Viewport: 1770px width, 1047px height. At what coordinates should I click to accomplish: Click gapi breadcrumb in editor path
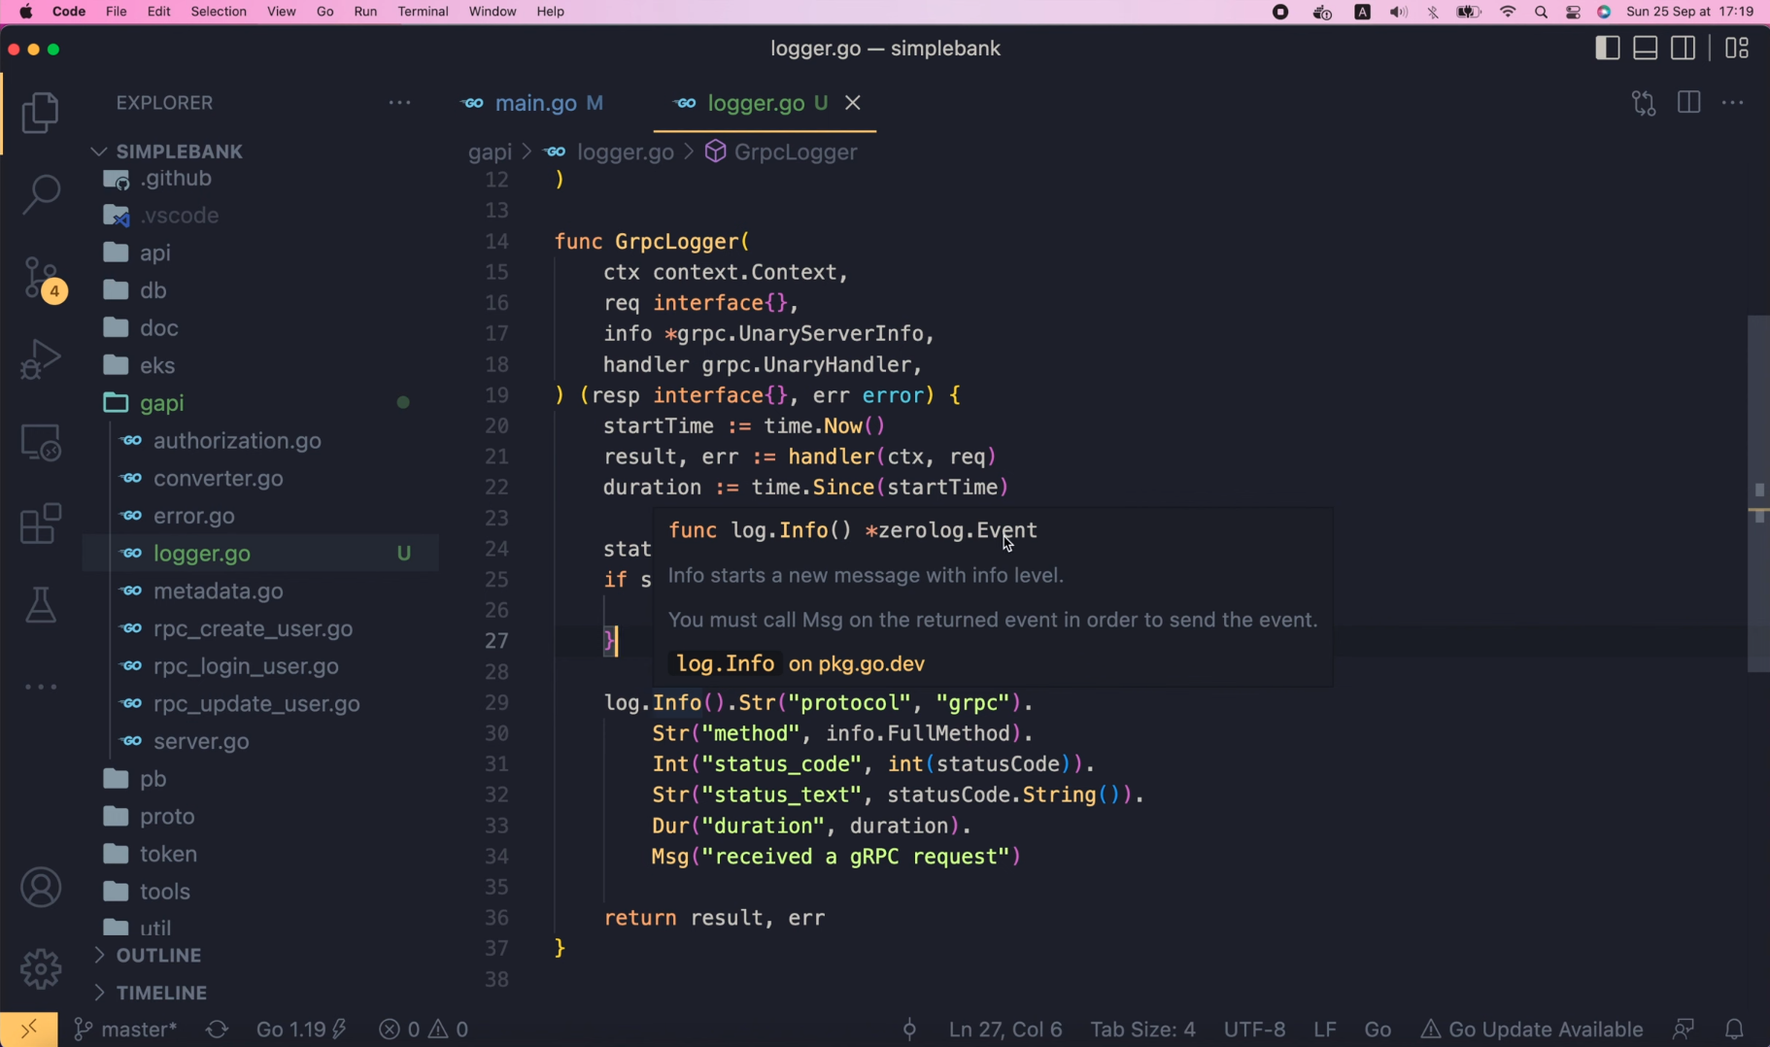[490, 152]
